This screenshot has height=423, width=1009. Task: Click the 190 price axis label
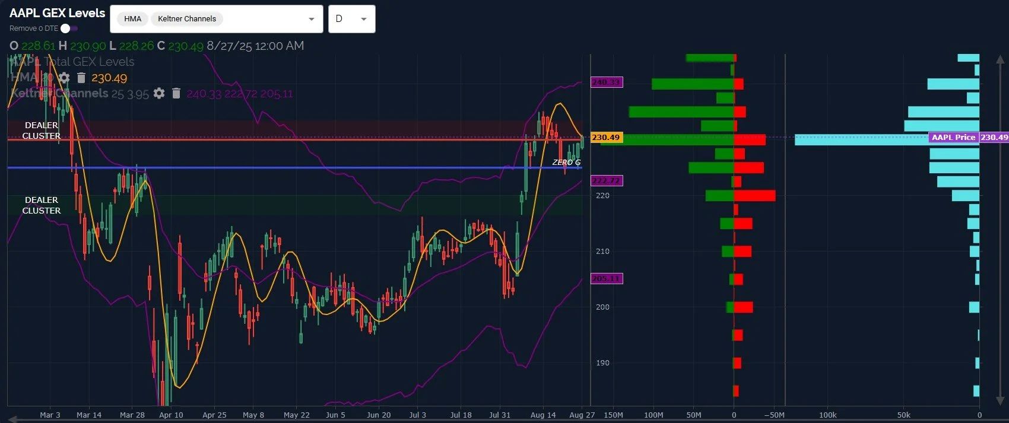click(x=602, y=362)
